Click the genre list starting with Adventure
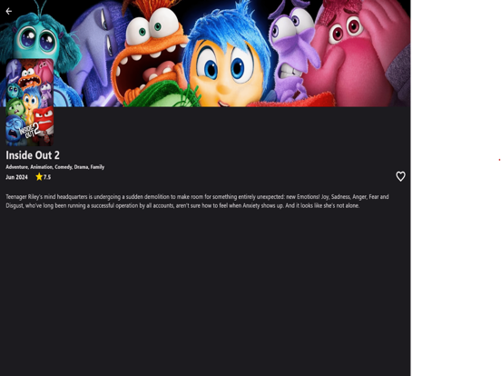 pos(55,167)
